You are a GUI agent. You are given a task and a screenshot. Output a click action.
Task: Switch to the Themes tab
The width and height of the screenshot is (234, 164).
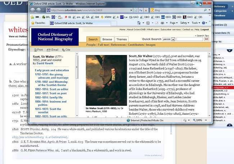click(x=121, y=39)
